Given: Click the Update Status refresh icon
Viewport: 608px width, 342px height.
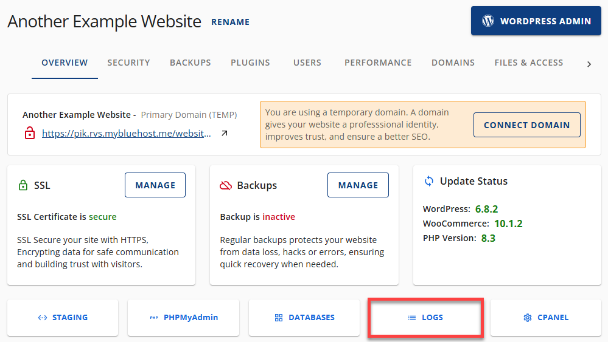Looking at the screenshot, I should point(429,181).
